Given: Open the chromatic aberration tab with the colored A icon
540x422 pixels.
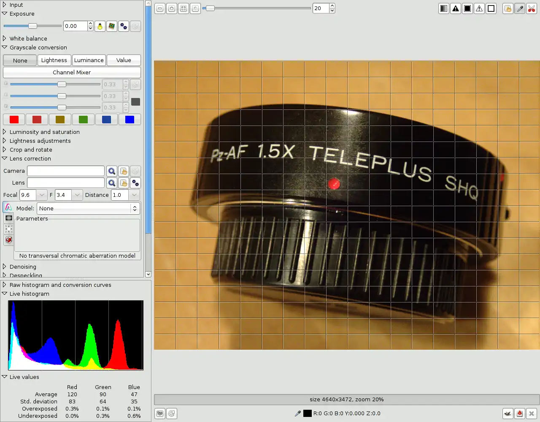Looking at the screenshot, I should point(8,207).
